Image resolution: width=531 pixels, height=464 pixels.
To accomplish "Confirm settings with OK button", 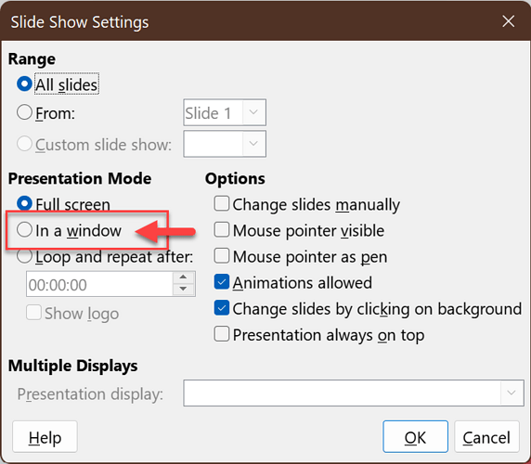I will click(x=415, y=437).
